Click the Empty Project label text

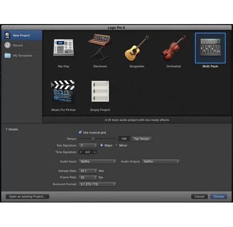point(100,110)
